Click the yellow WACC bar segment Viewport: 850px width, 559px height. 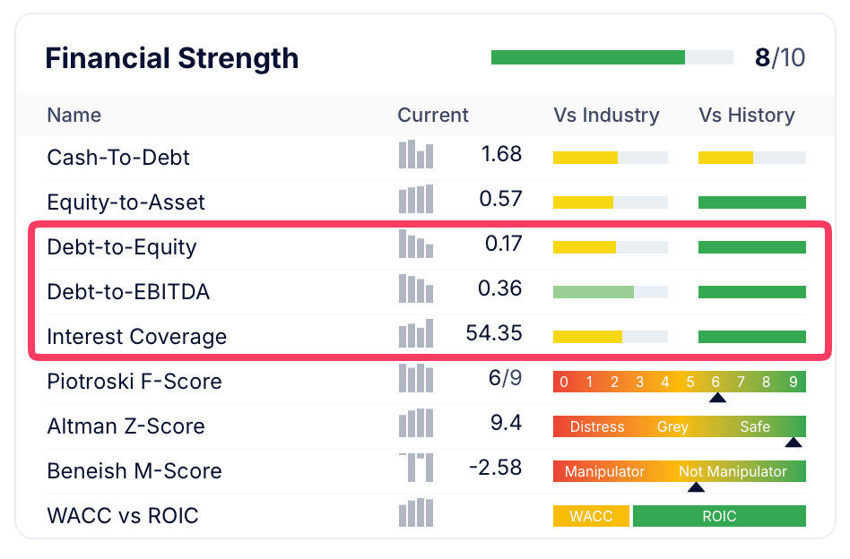[591, 516]
